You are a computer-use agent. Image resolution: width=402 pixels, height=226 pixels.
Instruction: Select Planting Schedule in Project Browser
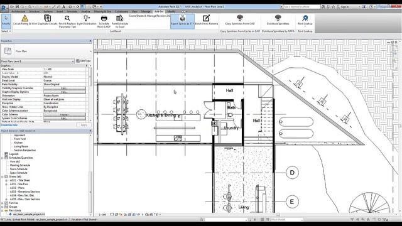pyautogui.click(x=20, y=165)
